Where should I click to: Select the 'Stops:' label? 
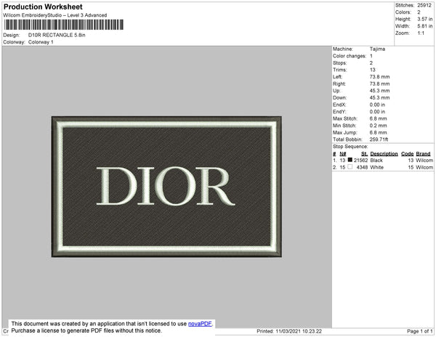(340, 63)
